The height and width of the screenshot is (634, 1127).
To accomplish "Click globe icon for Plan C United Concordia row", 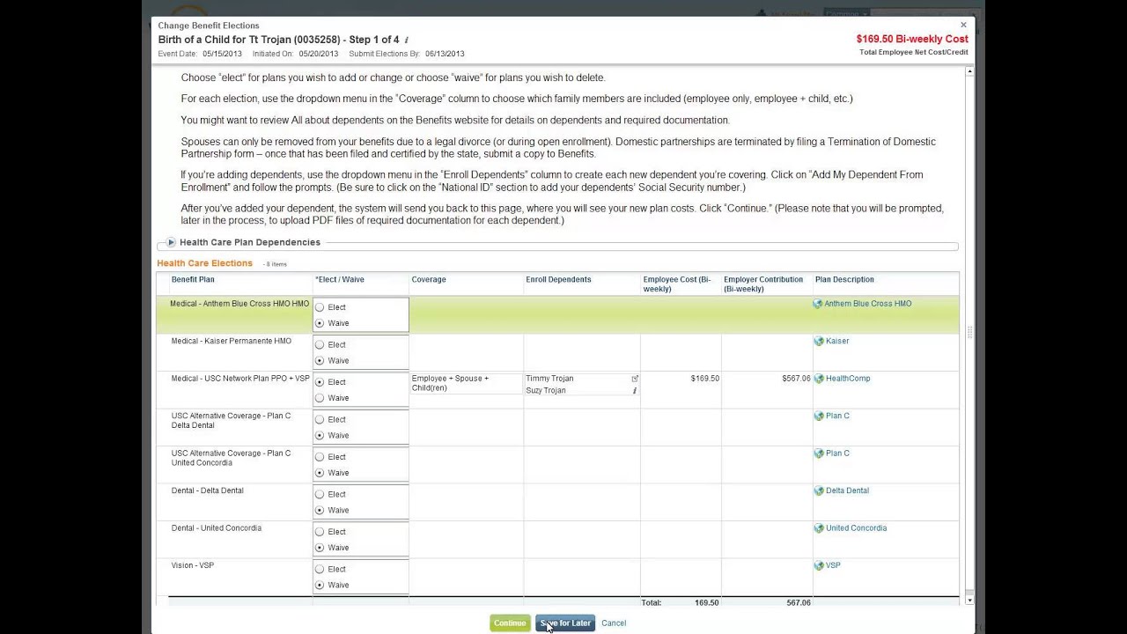I will [x=819, y=453].
